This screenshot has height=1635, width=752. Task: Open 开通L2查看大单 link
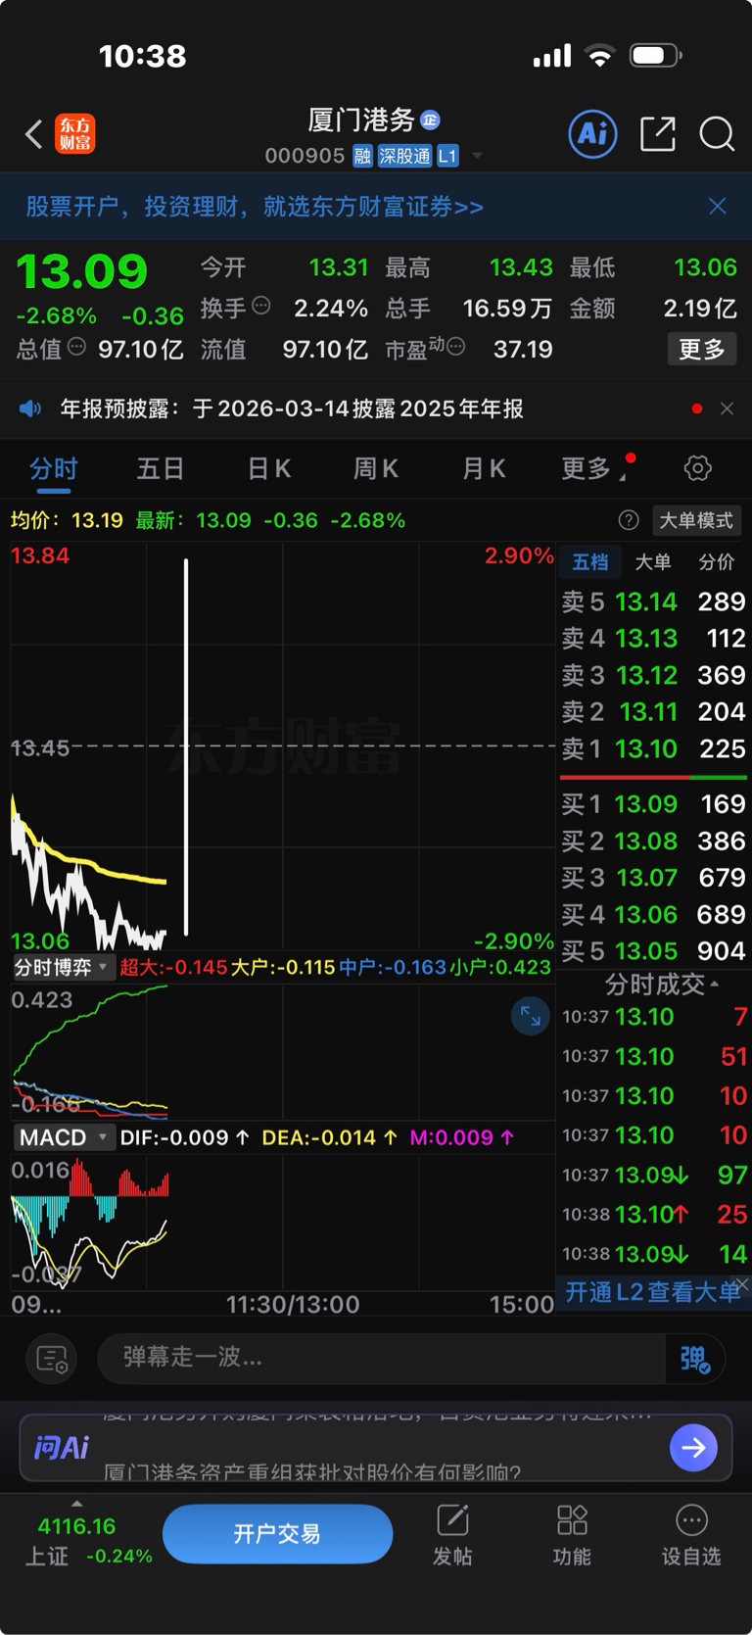click(x=651, y=1292)
